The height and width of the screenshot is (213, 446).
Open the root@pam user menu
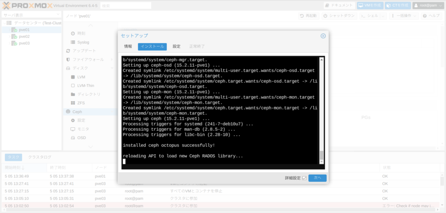[x=429, y=5]
